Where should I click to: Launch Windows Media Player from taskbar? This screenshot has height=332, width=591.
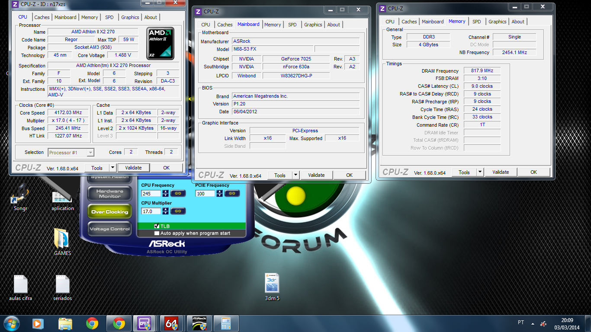[x=38, y=323]
